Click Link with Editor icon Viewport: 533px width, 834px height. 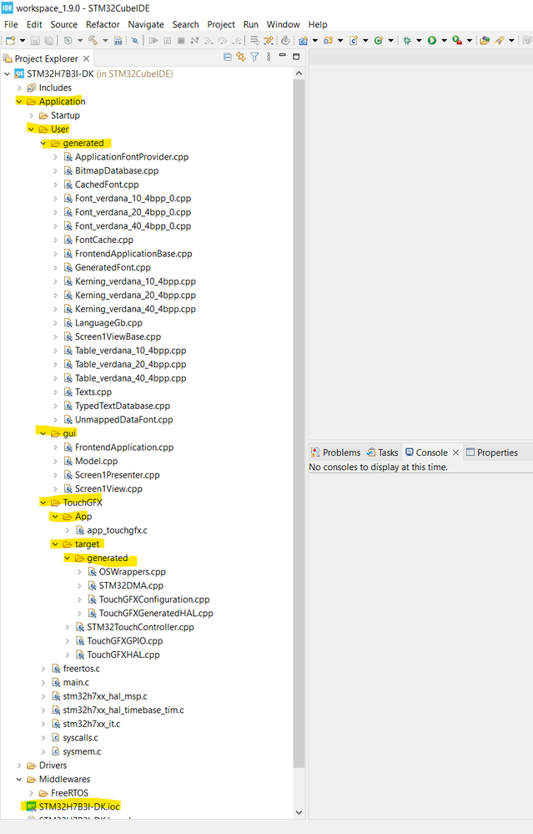click(241, 57)
